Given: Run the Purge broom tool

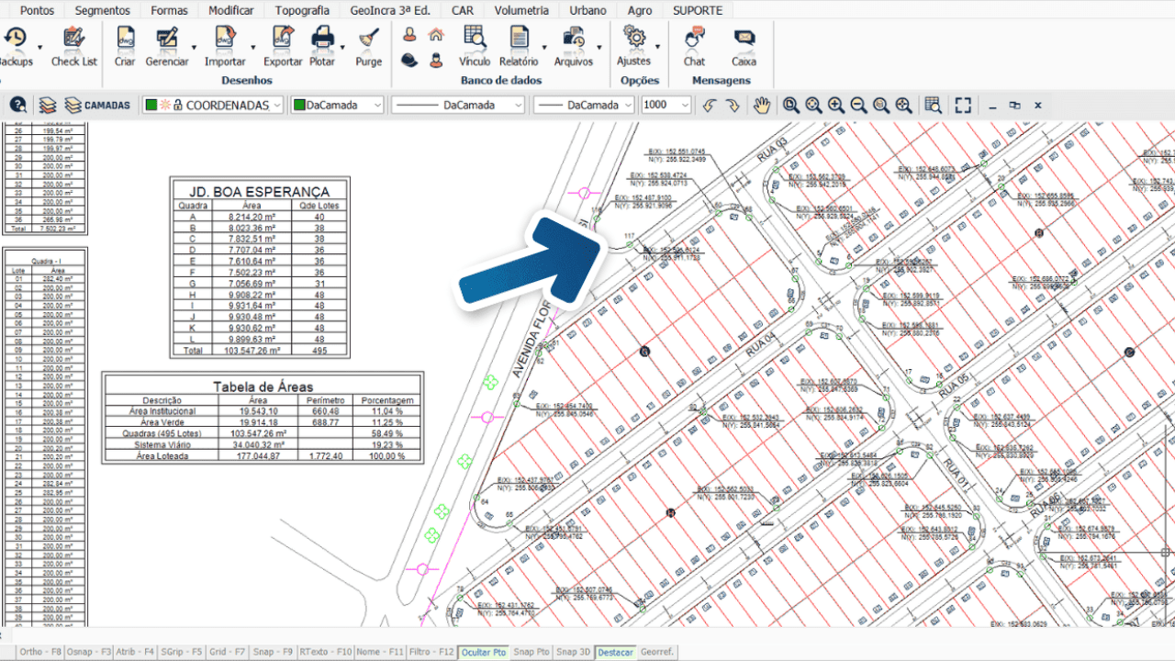Looking at the screenshot, I should [369, 46].
